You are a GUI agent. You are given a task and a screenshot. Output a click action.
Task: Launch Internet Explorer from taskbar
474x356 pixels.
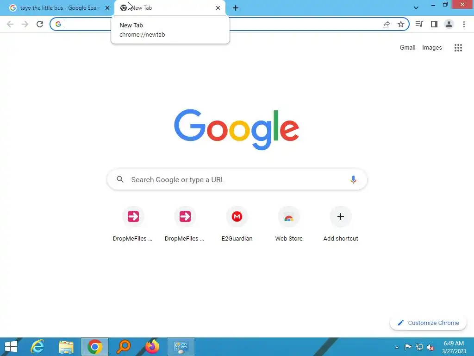pyautogui.click(x=37, y=347)
